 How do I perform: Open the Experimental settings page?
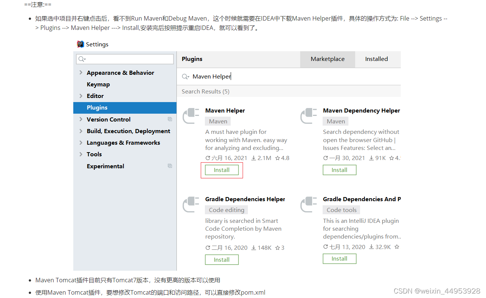point(105,166)
